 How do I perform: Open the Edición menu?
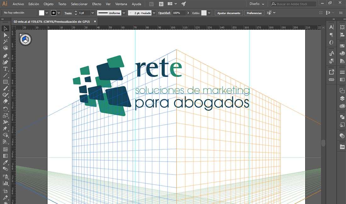(x=34, y=4)
